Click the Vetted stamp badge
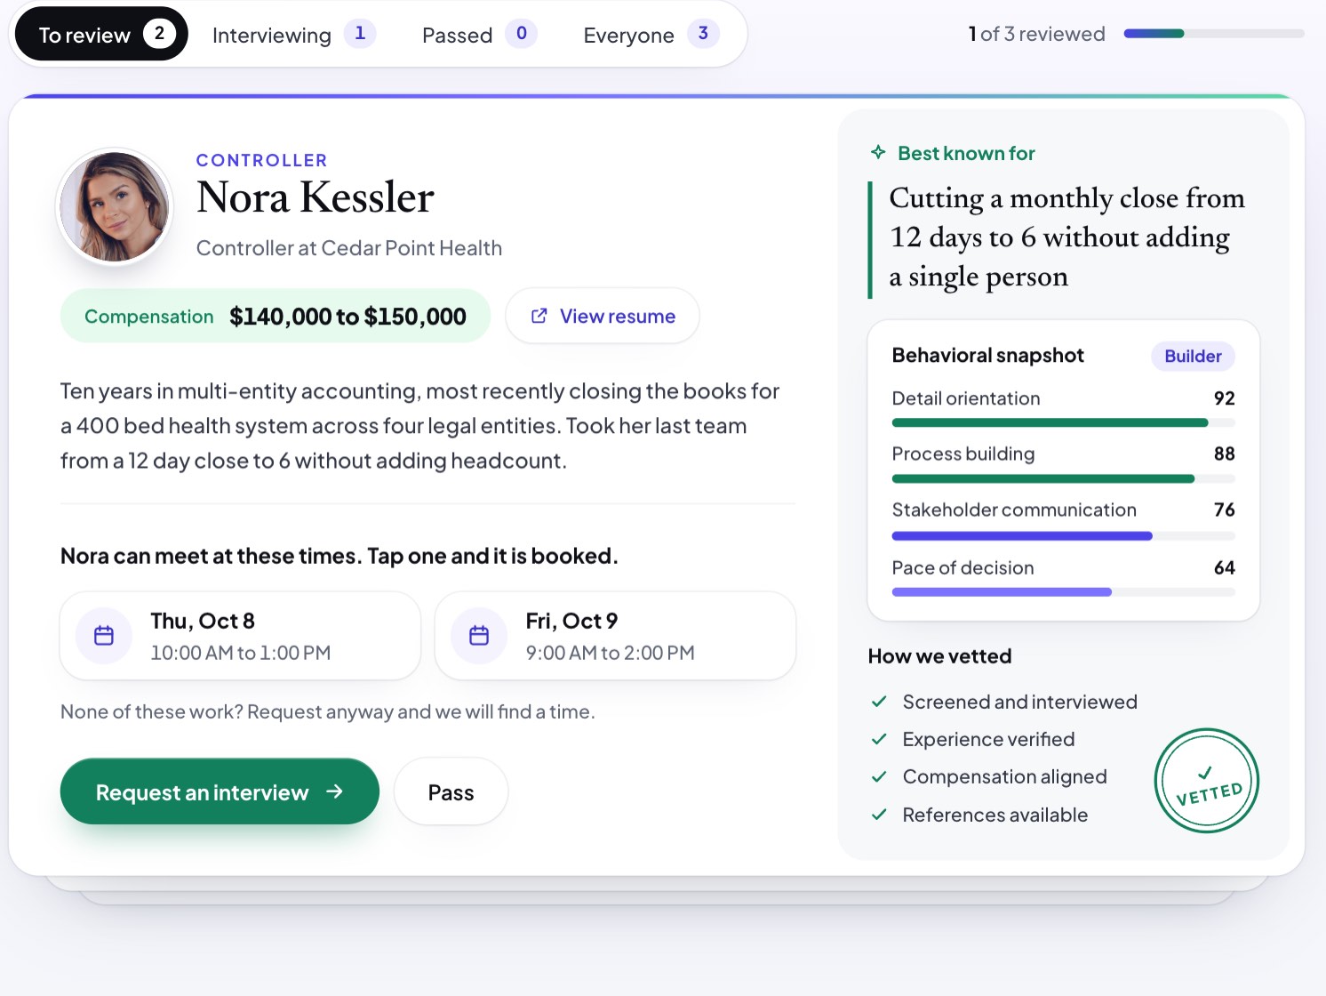Image resolution: width=1326 pixels, height=996 pixels. (1207, 781)
